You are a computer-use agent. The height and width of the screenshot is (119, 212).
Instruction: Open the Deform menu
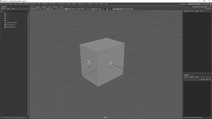click(x=80, y=4)
